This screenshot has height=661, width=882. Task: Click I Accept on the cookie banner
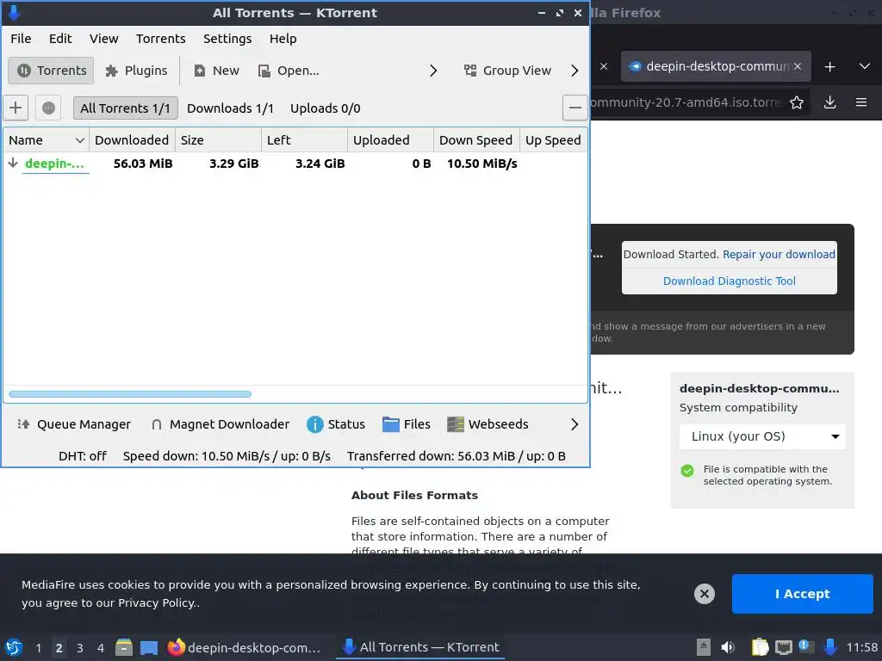pyautogui.click(x=802, y=594)
